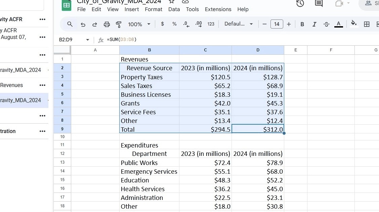379x212 pixels.
Task: Select the Revenues sidebar entry
Action: tap(11, 85)
